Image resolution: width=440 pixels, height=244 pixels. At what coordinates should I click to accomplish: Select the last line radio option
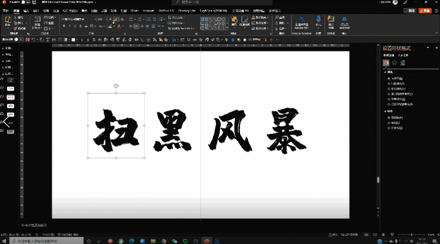[x=389, y=128]
